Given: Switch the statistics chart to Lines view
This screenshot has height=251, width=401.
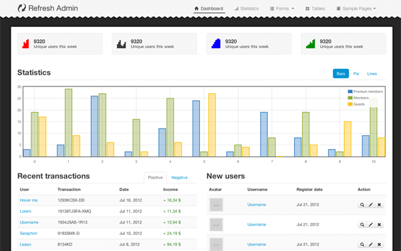Looking at the screenshot, I should point(372,74).
